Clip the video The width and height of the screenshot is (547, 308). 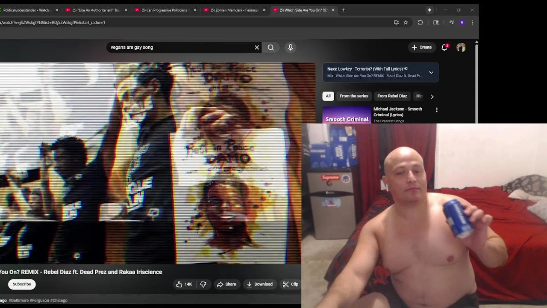[x=291, y=284]
